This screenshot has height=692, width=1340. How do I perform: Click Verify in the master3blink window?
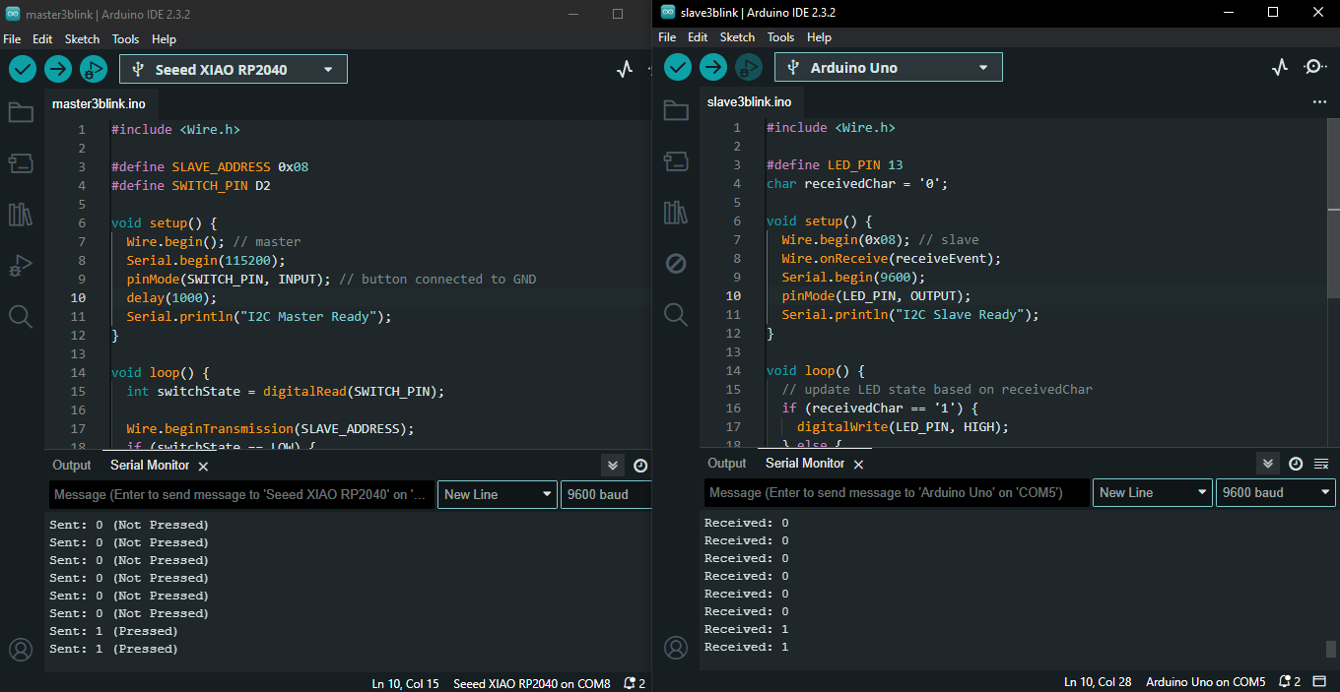(23, 69)
